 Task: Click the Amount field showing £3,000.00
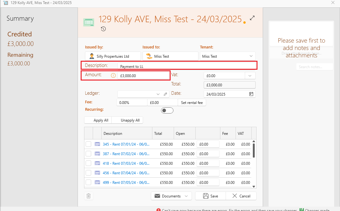[143, 76]
